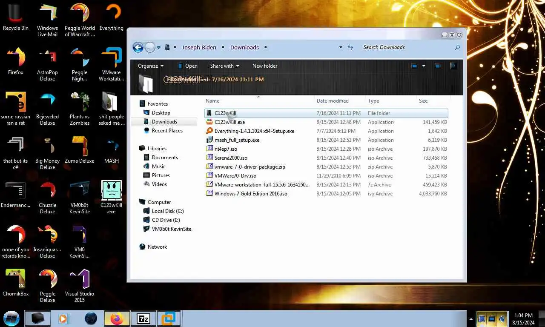Open the view options dropdown arrow
This screenshot has width=545, height=327.
pos(424,66)
